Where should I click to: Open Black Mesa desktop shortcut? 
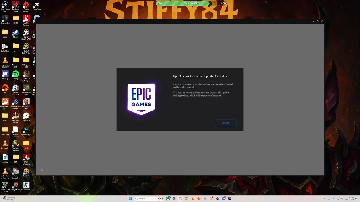(5, 103)
